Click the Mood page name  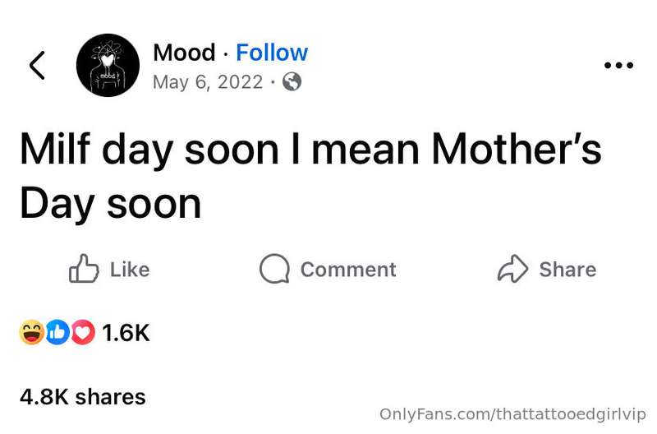pyautogui.click(x=184, y=53)
